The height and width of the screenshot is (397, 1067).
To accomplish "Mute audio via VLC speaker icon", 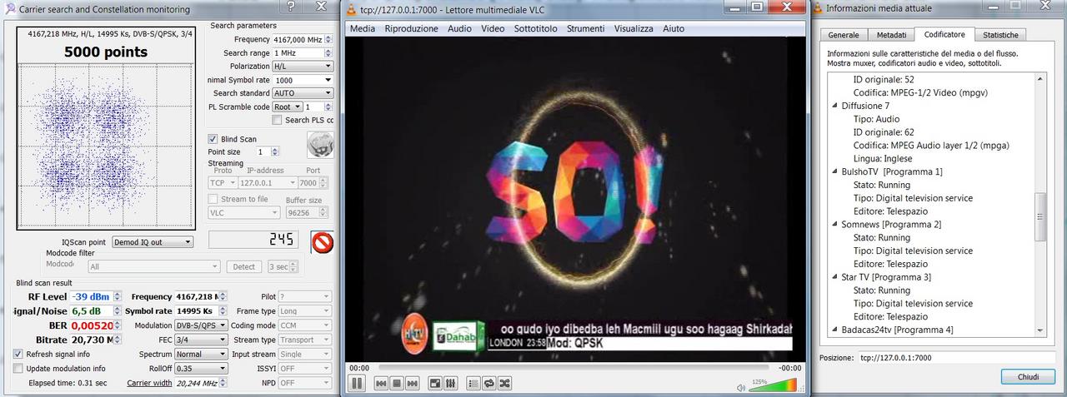I will [741, 387].
